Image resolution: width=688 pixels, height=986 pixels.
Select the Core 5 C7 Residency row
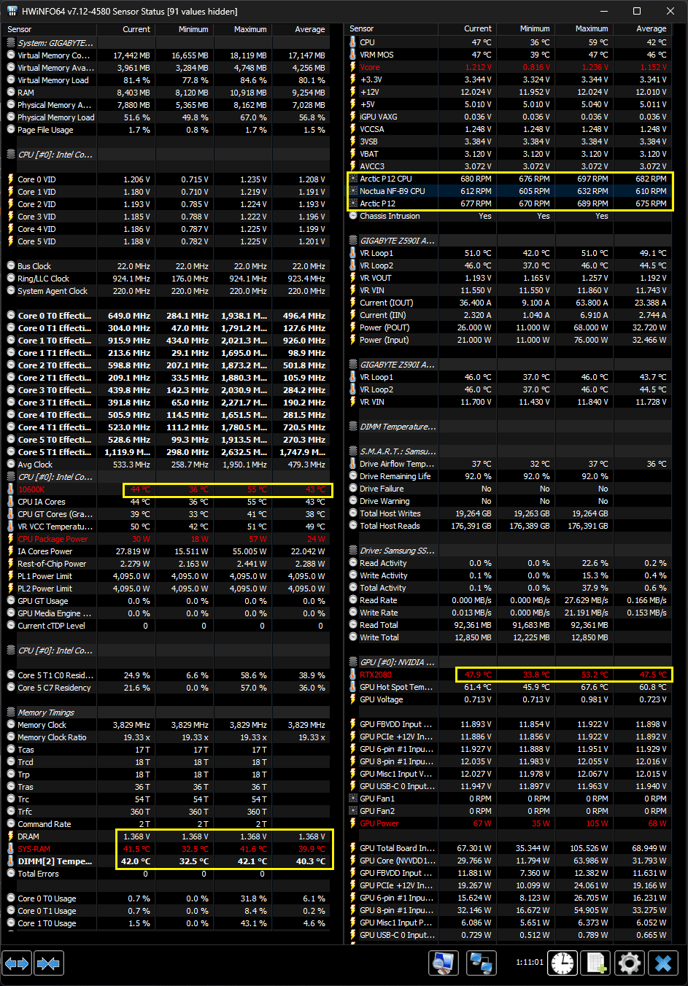tap(168, 688)
